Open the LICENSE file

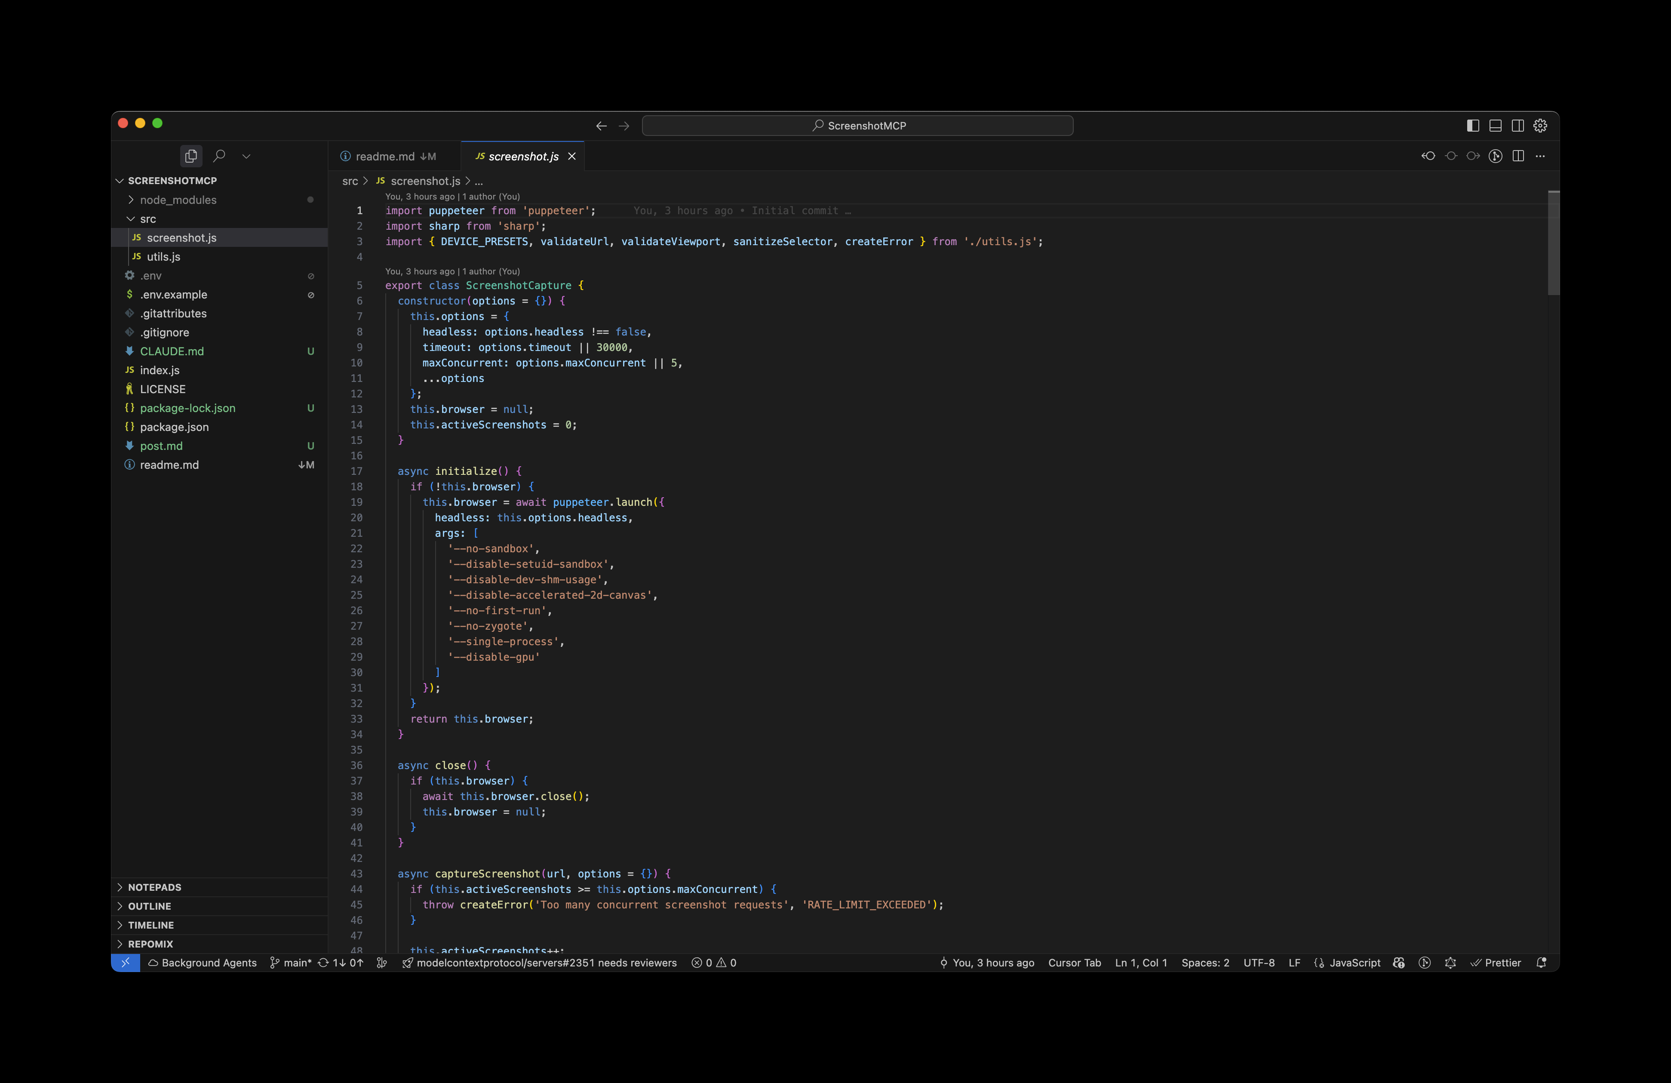pos(220,389)
